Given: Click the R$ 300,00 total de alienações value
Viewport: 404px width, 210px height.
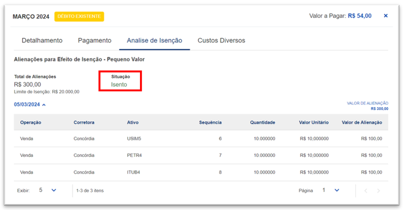Looking at the screenshot, I should (27, 85).
